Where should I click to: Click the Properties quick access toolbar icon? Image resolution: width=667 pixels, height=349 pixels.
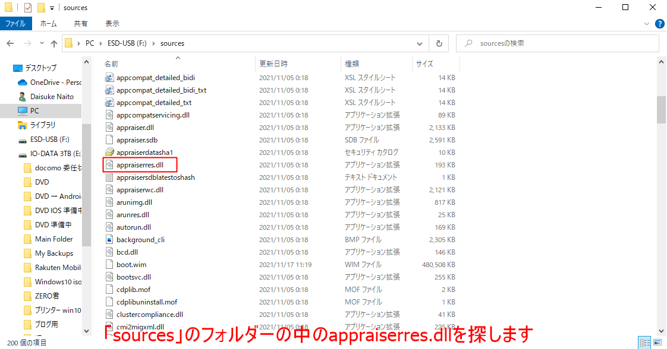pyautogui.click(x=28, y=8)
